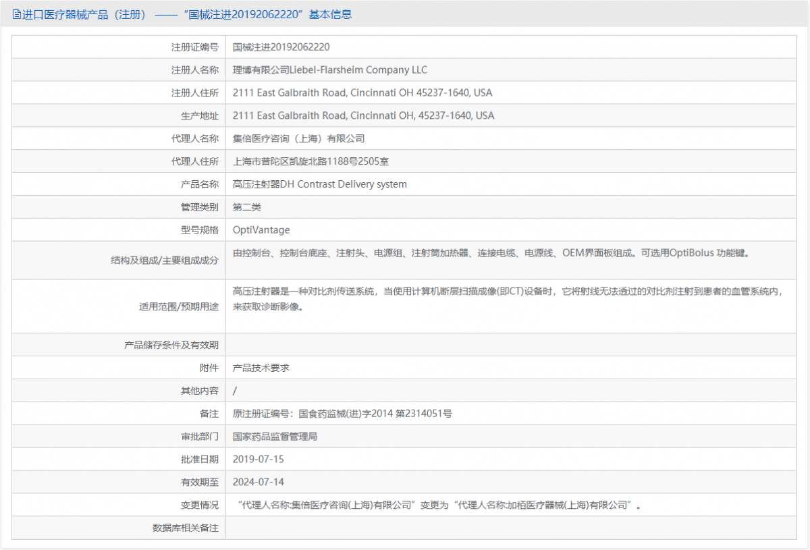Click the 管理类别 value 第二类
810x550 pixels.
pos(246,207)
